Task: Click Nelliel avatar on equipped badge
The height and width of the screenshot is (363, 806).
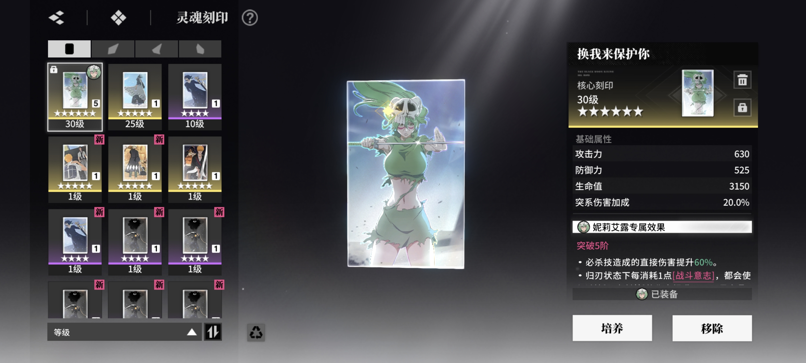Action: (641, 294)
